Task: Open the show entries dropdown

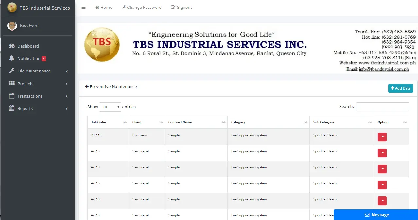Action: tap(110, 107)
